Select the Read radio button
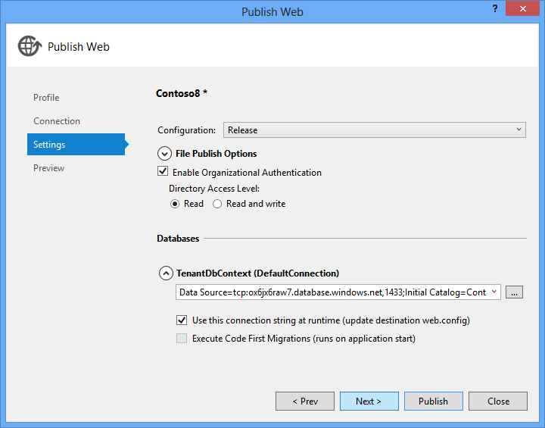The image size is (545, 428). pos(175,204)
